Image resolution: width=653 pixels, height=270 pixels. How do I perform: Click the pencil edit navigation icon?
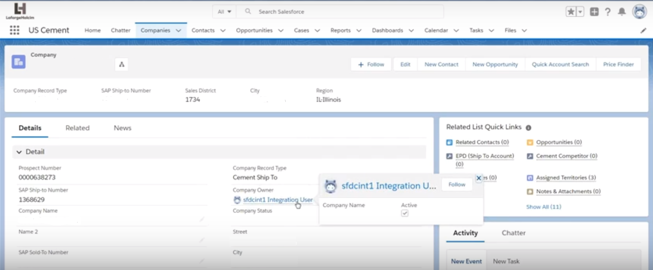643,31
